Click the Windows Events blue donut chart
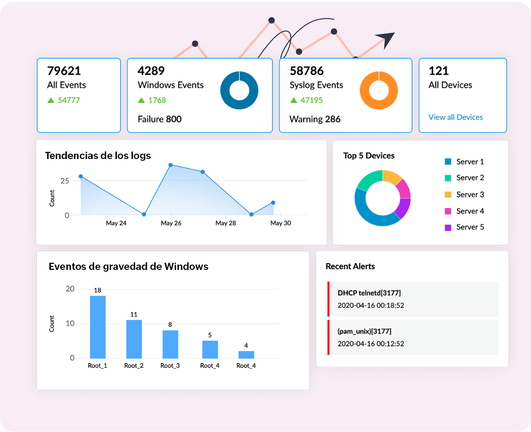This screenshot has width=531, height=432. [239, 90]
